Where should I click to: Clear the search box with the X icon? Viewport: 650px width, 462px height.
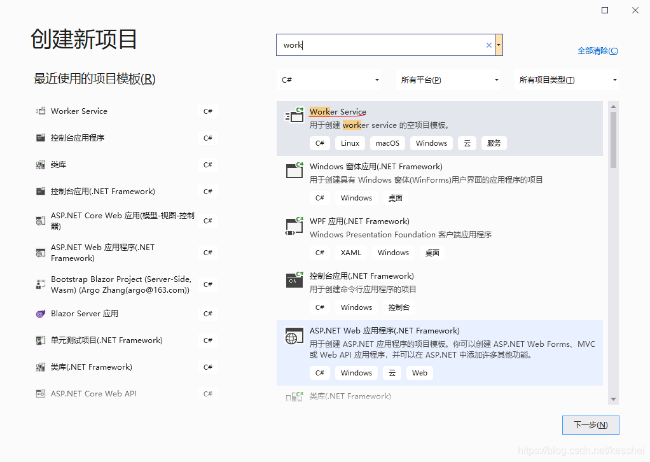point(488,45)
